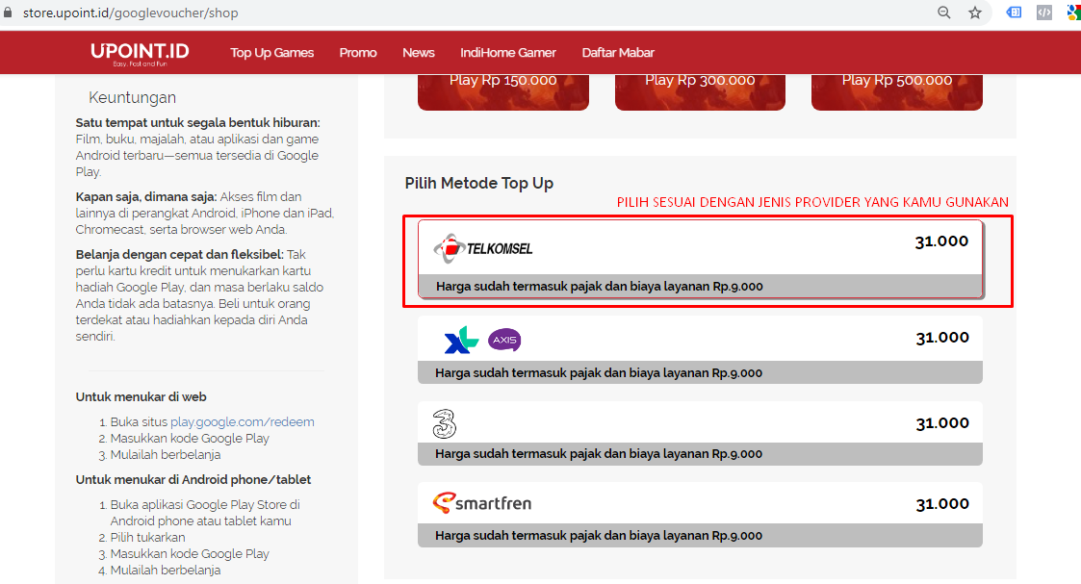1081x584 pixels.
Task: Click the UPOINT.ID logo
Action: [140, 54]
